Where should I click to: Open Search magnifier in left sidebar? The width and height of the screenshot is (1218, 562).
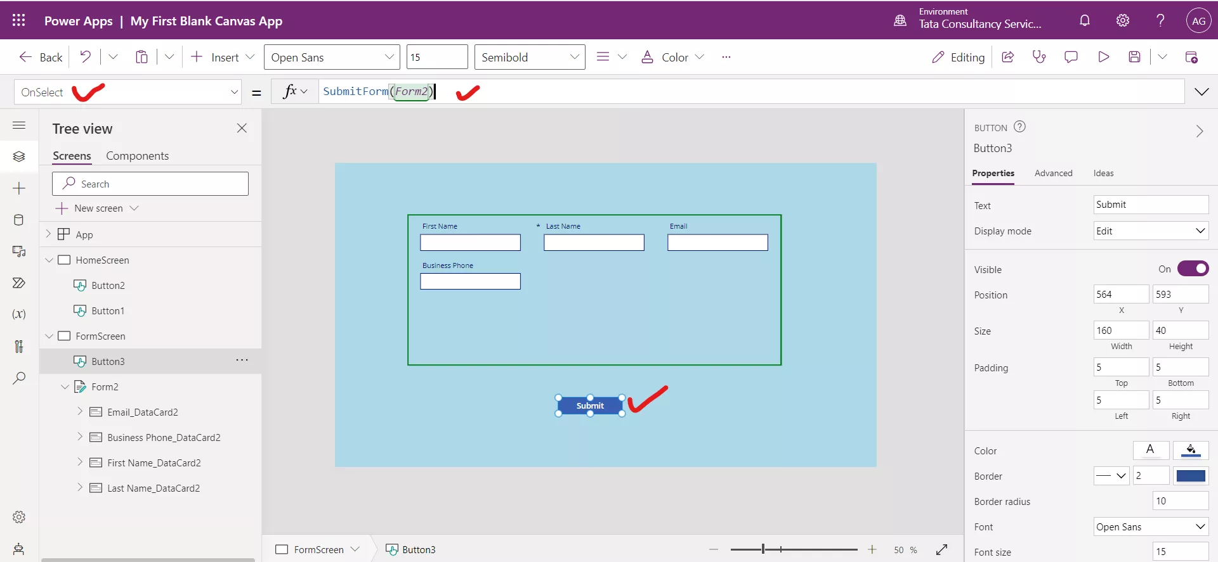click(x=19, y=378)
